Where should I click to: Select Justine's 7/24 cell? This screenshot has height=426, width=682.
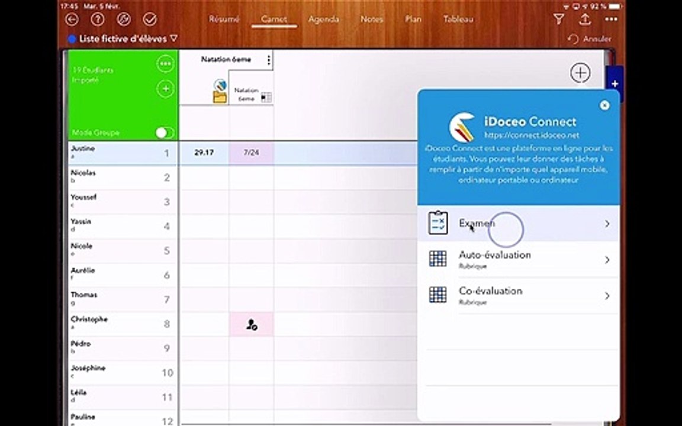[252, 153]
